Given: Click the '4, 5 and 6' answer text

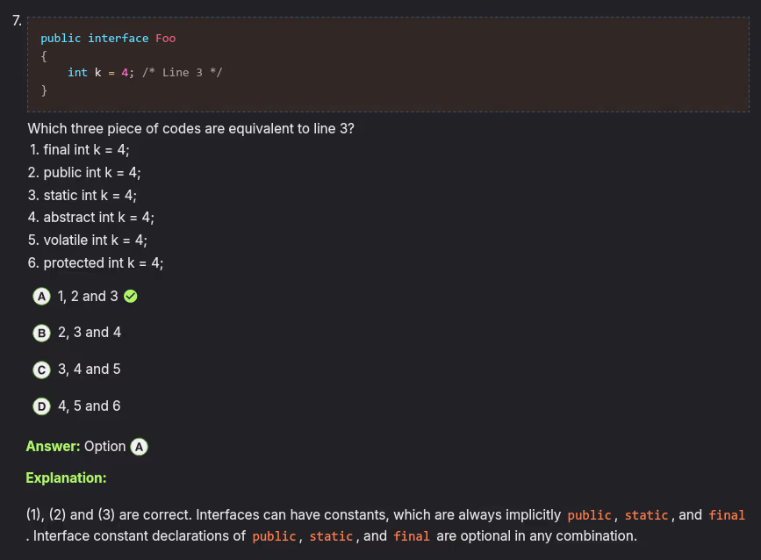Looking at the screenshot, I should point(90,406).
